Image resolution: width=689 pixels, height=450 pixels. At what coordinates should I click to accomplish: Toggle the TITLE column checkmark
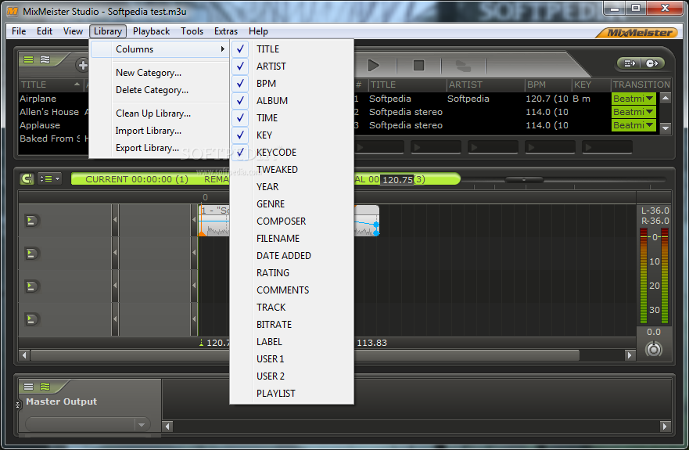240,49
